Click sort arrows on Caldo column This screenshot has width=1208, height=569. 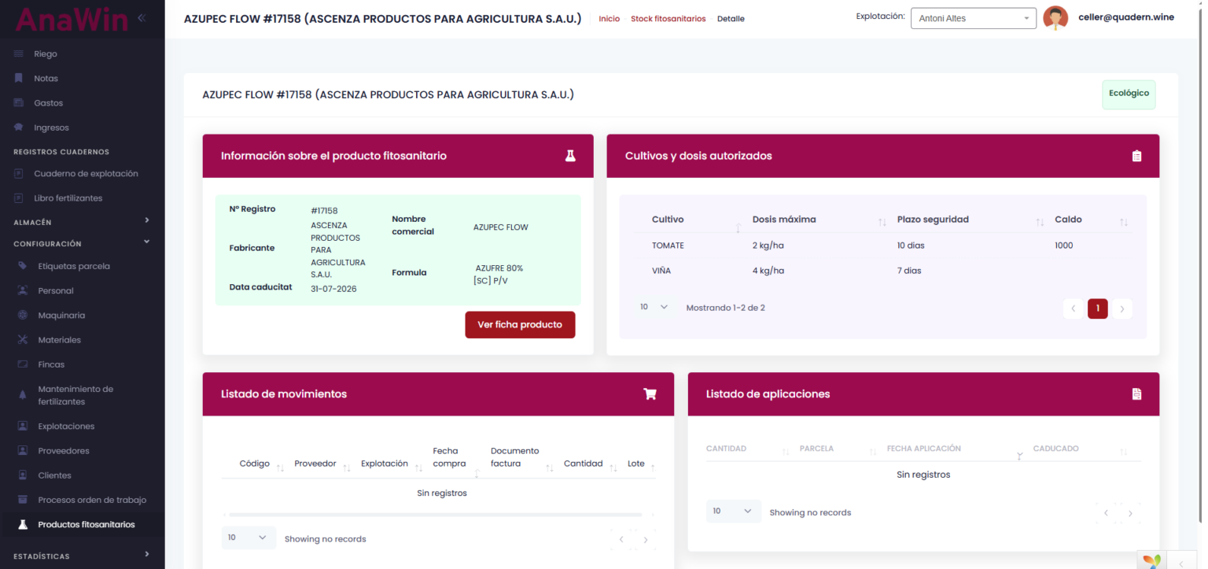click(x=1123, y=223)
